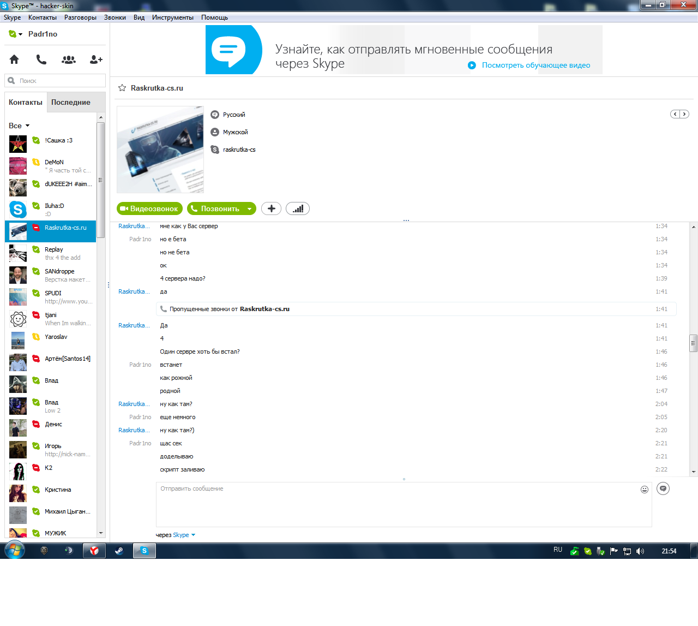Select contact SANdroppe

51,275
